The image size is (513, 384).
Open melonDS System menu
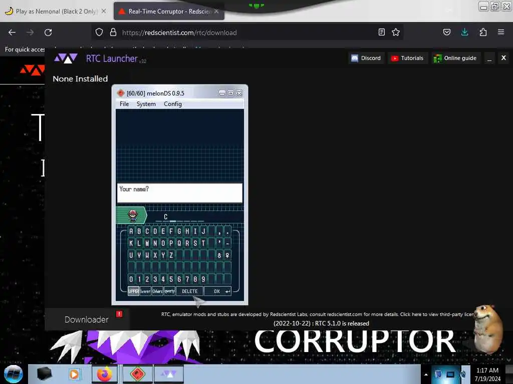coord(146,104)
